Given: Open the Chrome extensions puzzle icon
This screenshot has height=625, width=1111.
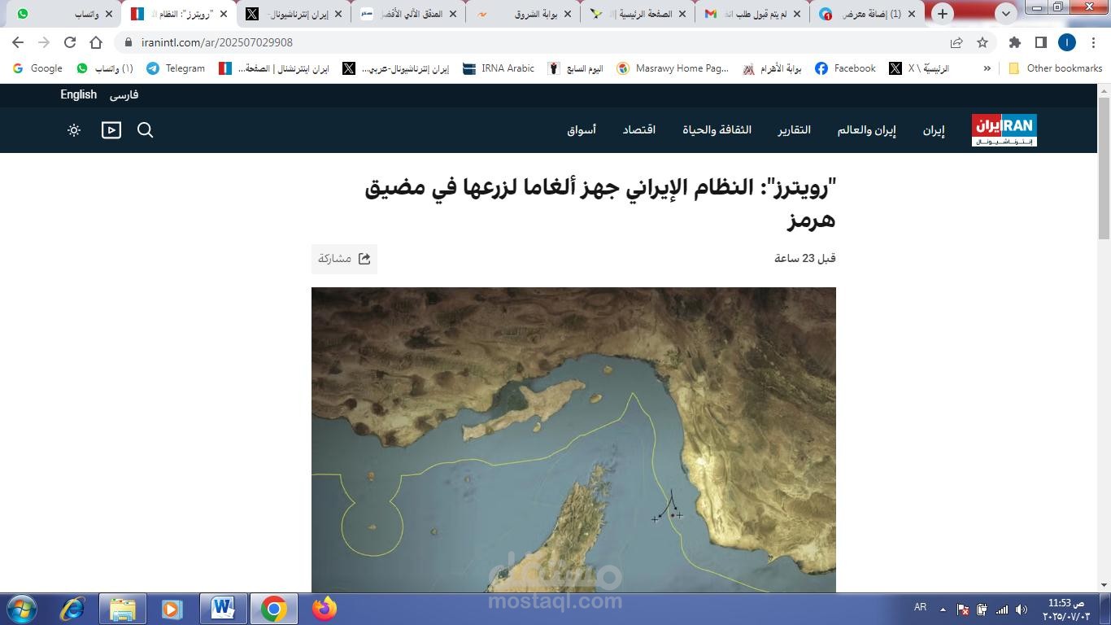Looking at the screenshot, I should point(1014,42).
